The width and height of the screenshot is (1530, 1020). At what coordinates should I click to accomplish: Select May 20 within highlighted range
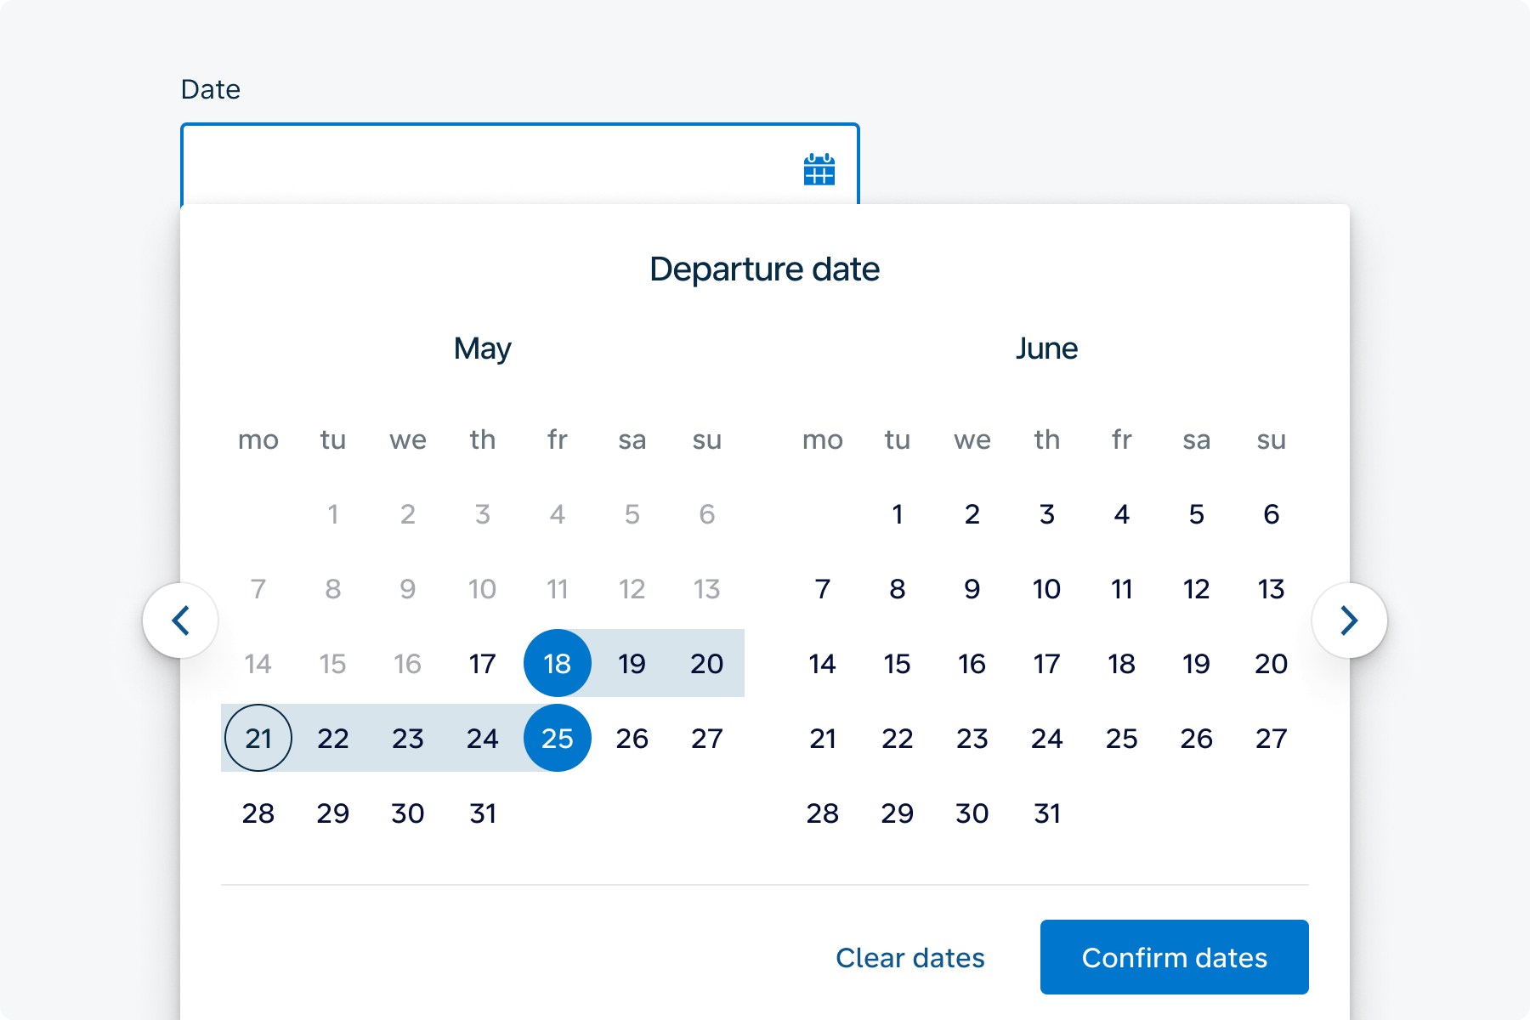tap(707, 663)
